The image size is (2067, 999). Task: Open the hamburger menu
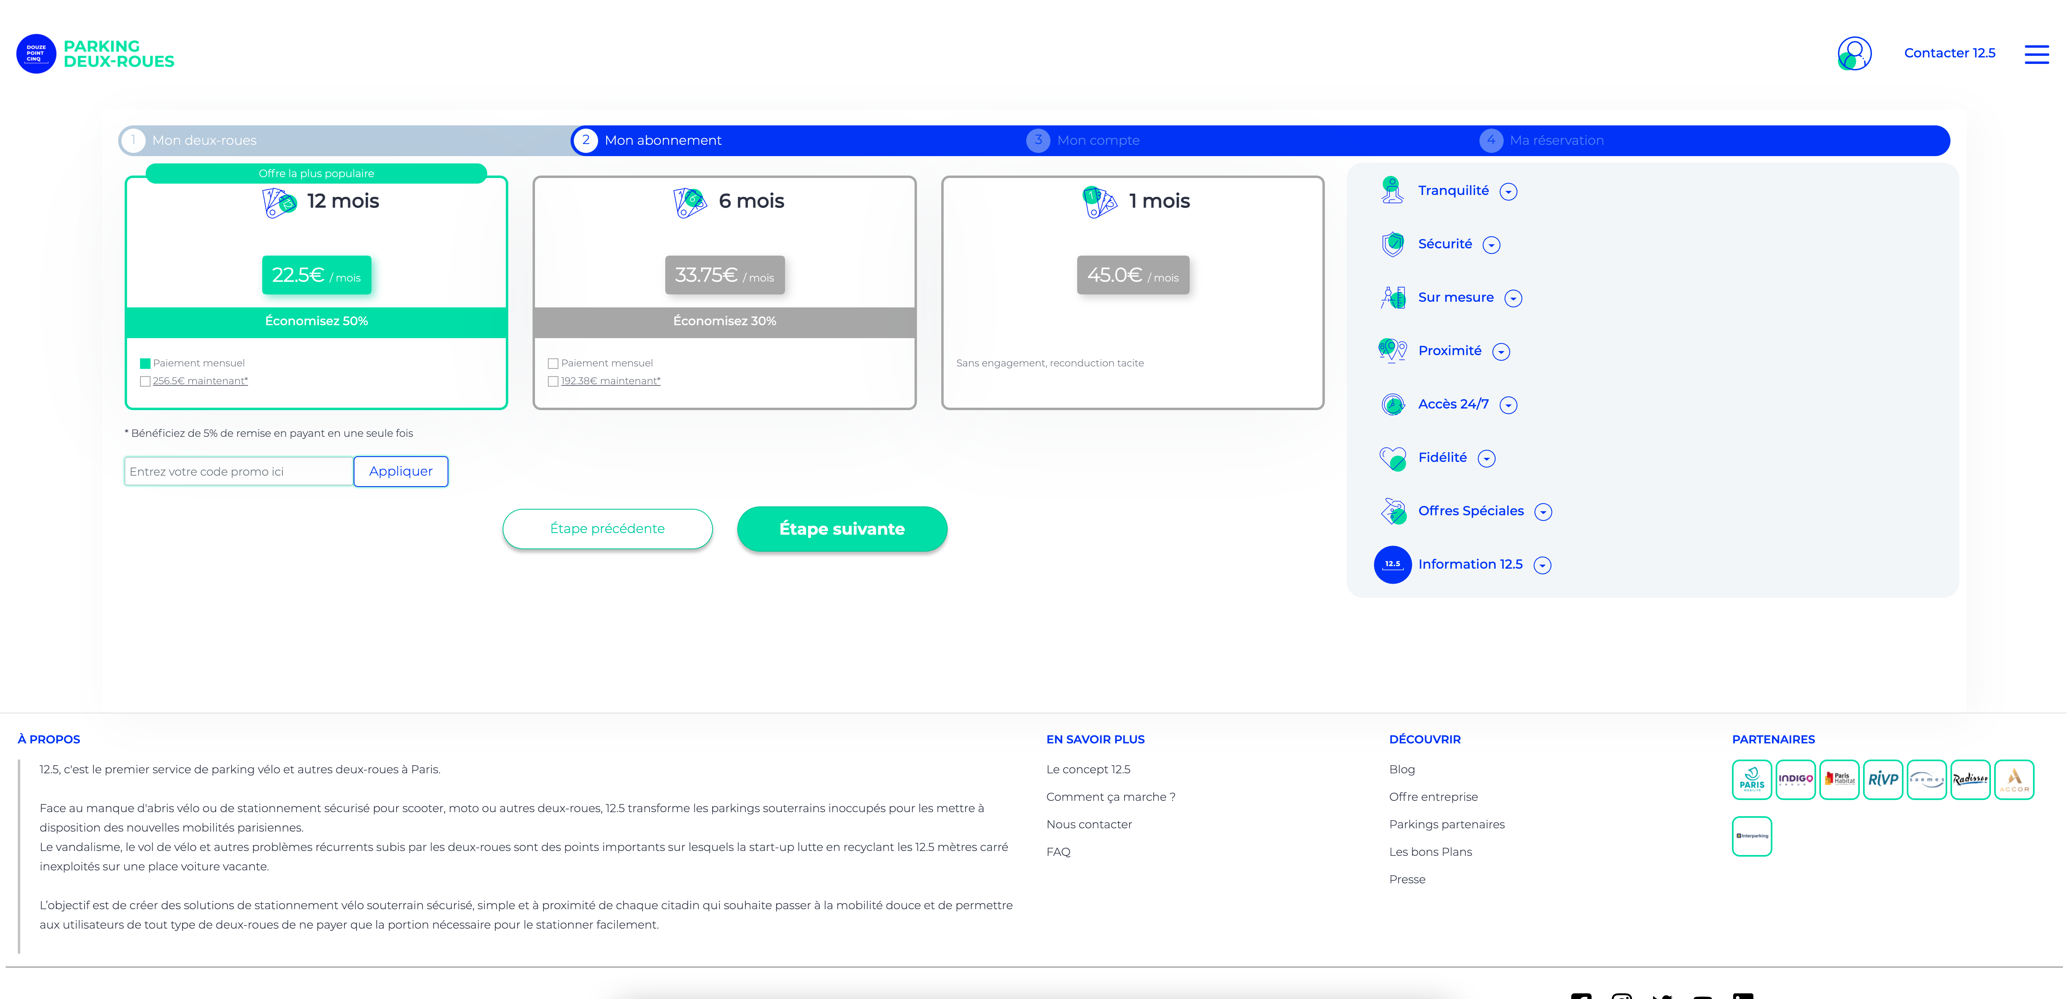tap(2036, 54)
